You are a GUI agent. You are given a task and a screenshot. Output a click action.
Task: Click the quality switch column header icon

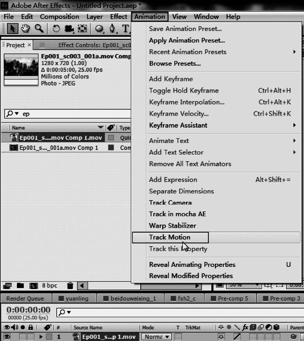237,327
